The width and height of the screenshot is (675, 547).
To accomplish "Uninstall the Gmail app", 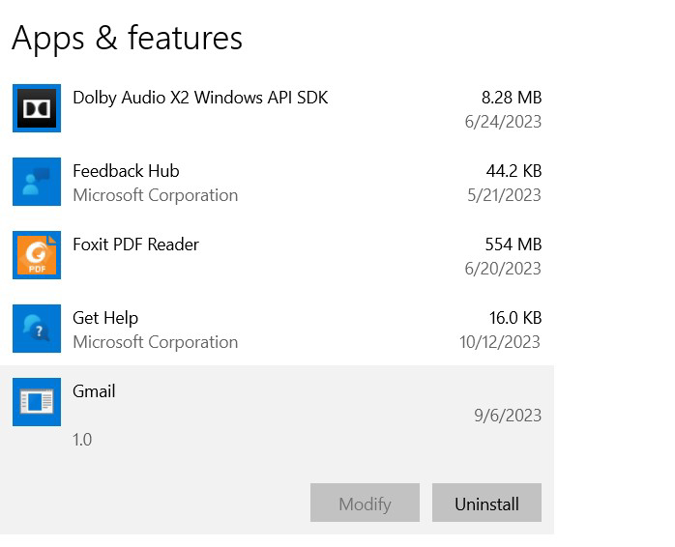I will (486, 504).
